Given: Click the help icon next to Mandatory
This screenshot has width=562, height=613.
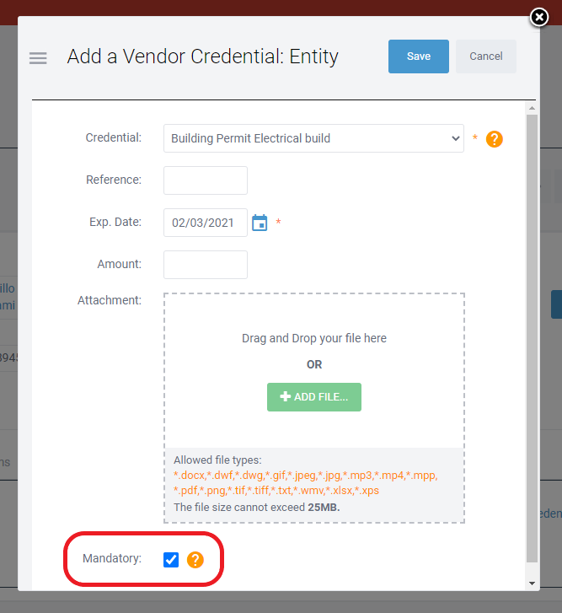Looking at the screenshot, I should click(195, 559).
